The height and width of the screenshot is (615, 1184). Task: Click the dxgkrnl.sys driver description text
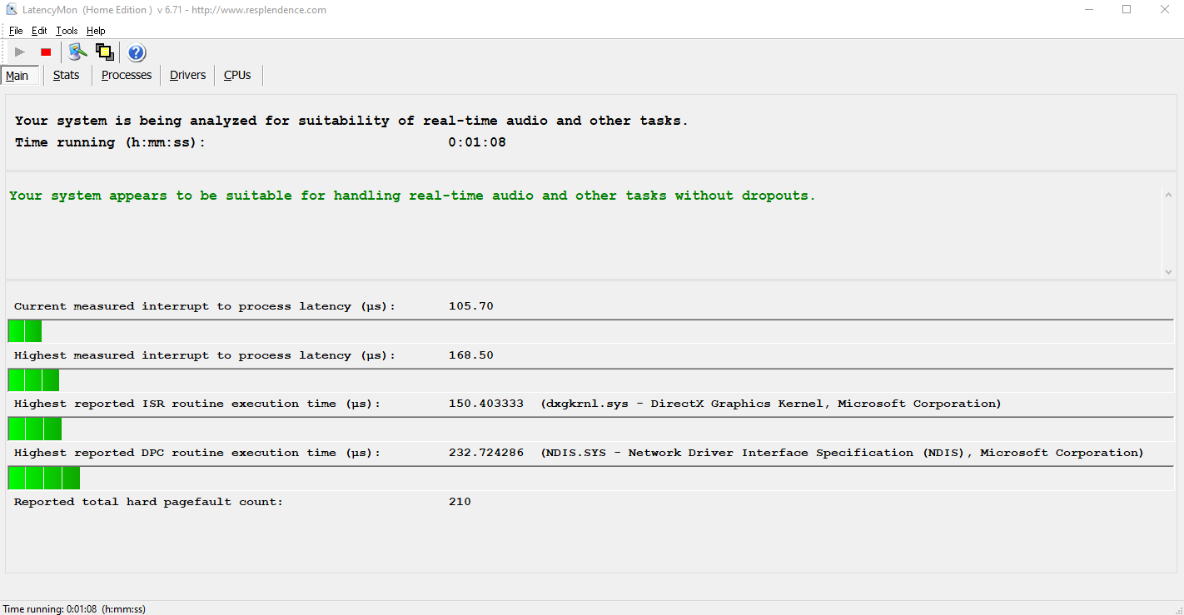770,404
